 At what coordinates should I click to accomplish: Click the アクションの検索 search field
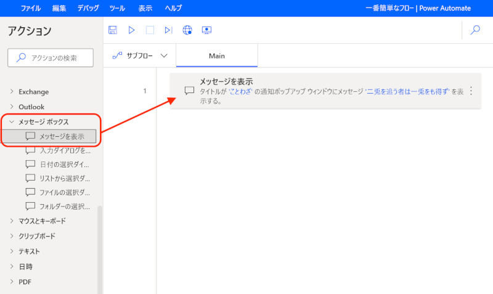51,57
